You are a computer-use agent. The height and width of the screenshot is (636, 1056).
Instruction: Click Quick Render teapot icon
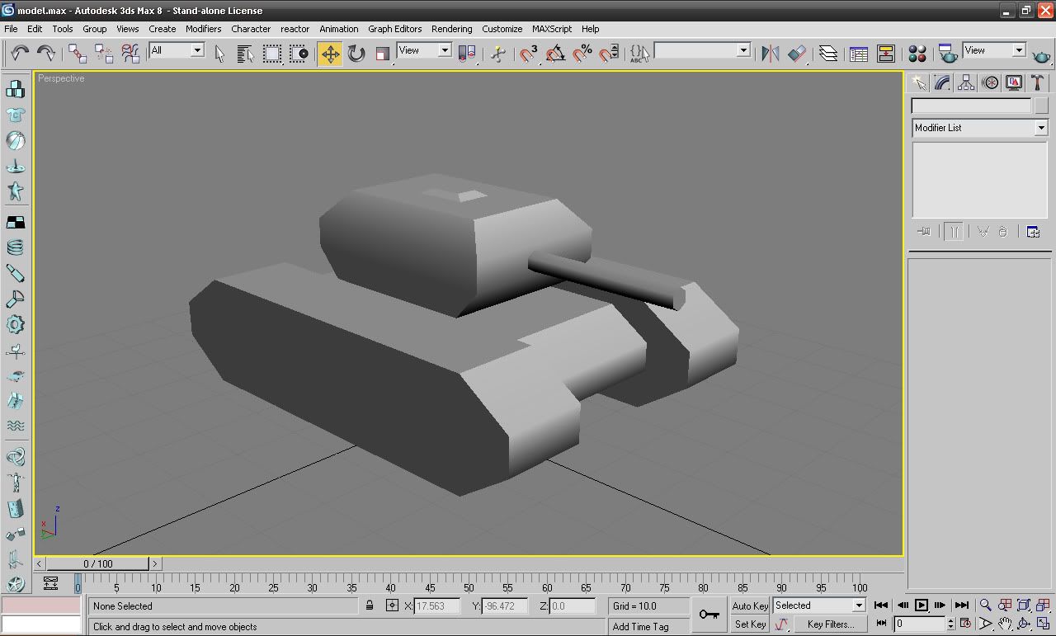pos(1042,54)
